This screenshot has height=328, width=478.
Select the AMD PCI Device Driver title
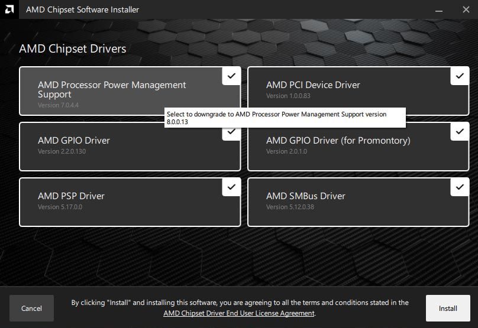click(313, 85)
